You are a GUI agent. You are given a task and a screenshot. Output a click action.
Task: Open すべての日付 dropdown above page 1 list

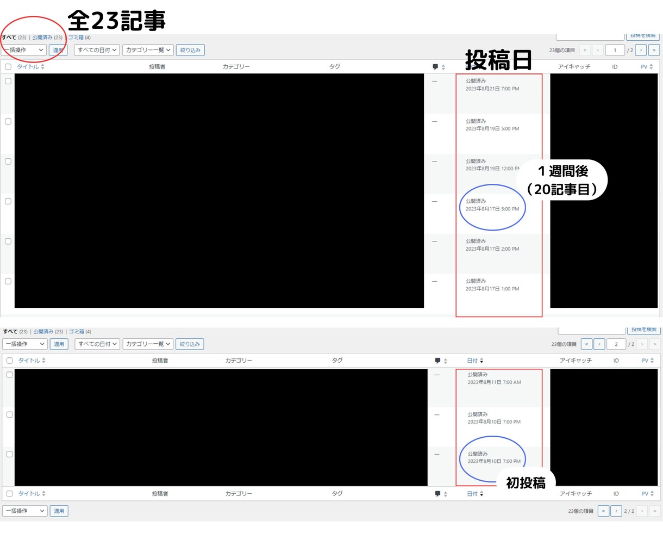97,50
